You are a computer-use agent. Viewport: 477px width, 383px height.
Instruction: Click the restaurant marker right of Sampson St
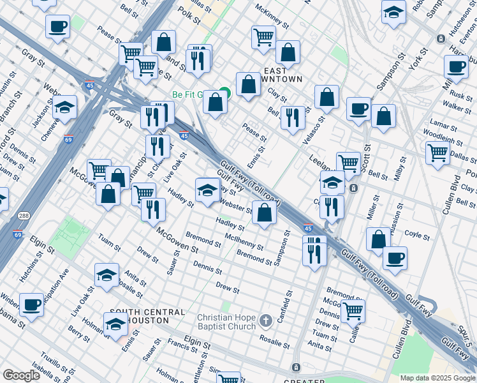(315, 255)
